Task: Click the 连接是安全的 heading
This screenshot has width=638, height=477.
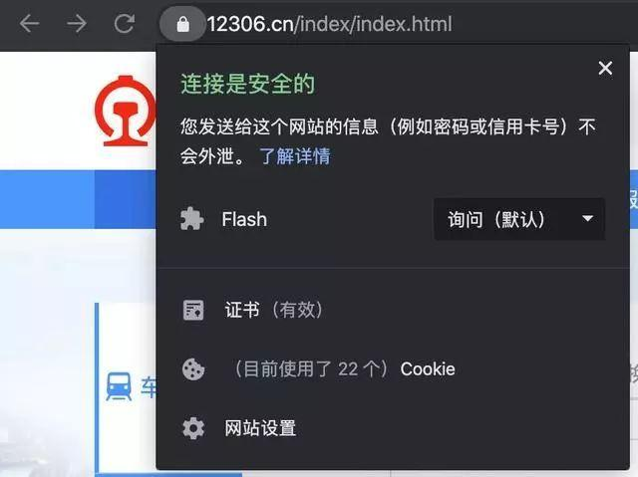Action: pyautogui.click(x=248, y=84)
